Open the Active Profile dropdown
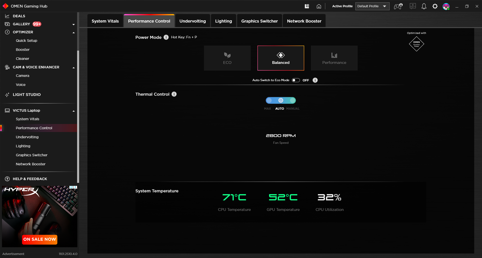Viewport: 482px width, 258px height. click(x=372, y=6)
